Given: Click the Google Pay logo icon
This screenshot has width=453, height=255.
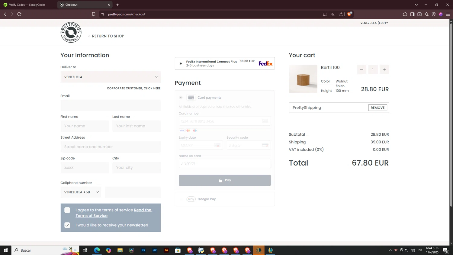Looking at the screenshot, I should click(x=191, y=199).
